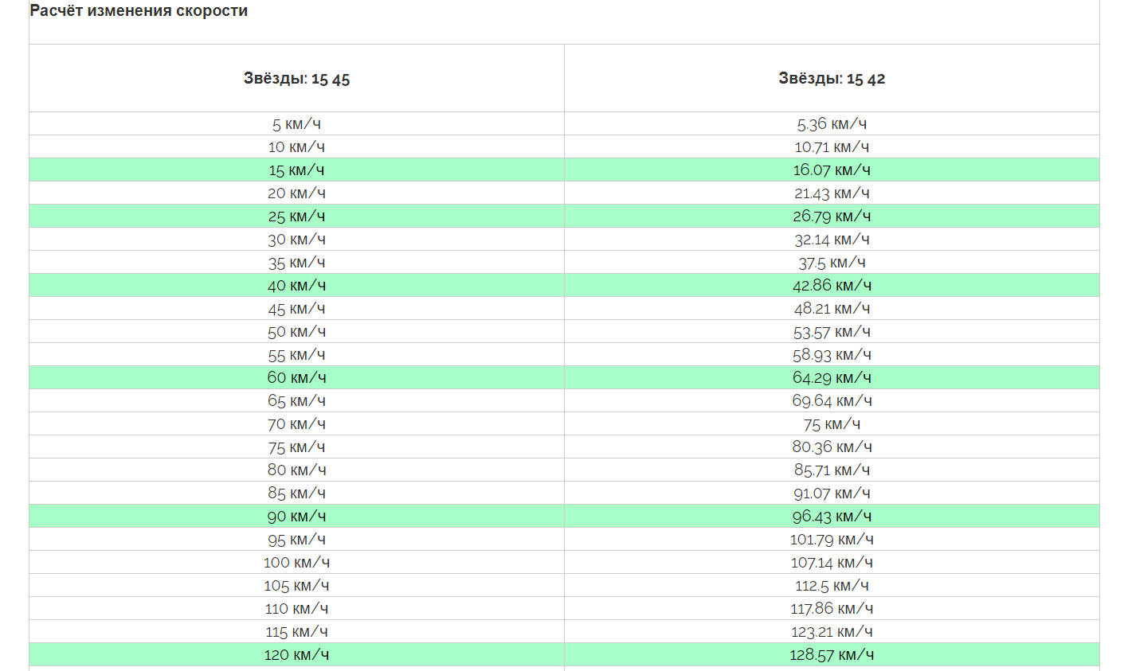1128x671 pixels.
Task: Select the 100 км/ч cell
Action: [x=296, y=563]
